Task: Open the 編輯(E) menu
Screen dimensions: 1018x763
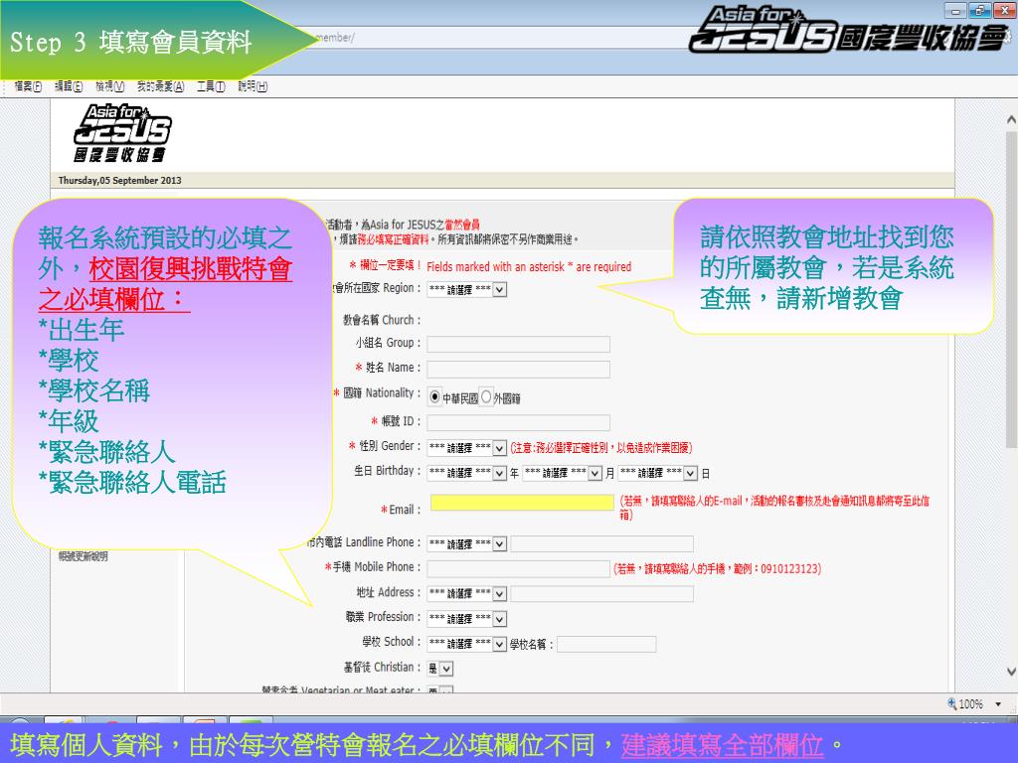Action: [x=69, y=86]
